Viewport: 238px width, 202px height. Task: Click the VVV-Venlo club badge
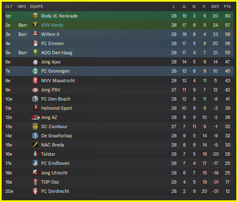tap(35, 25)
